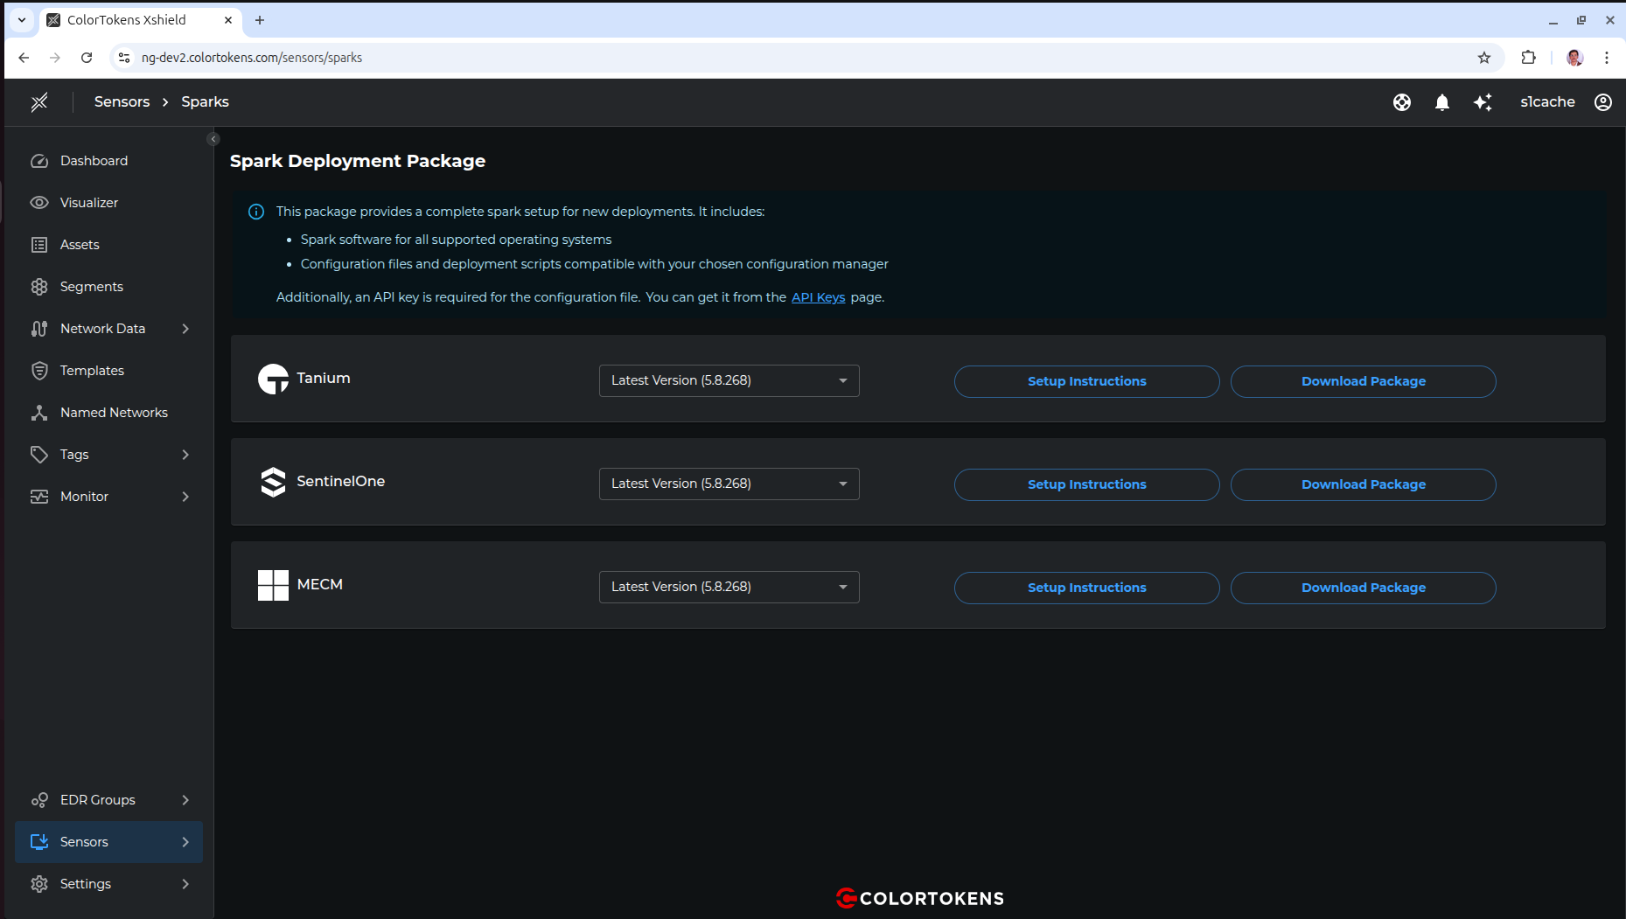The height and width of the screenshot is (919, 1626).
Task: Open the Visualizer panel
Action: point(88,202)
